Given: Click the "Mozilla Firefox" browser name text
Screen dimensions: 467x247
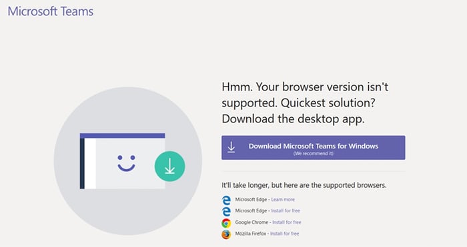Looking at the screenshot, I should (250, 234).
